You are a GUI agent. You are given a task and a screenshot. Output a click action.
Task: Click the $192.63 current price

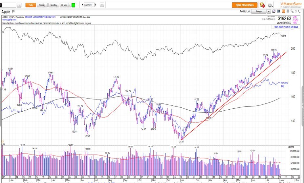point(284,18)
